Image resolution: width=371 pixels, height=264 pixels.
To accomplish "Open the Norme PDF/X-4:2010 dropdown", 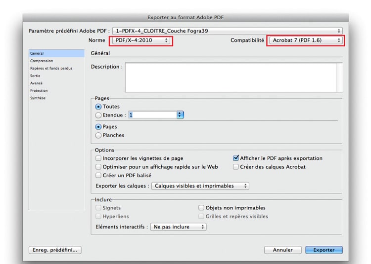I will point(141,40).
